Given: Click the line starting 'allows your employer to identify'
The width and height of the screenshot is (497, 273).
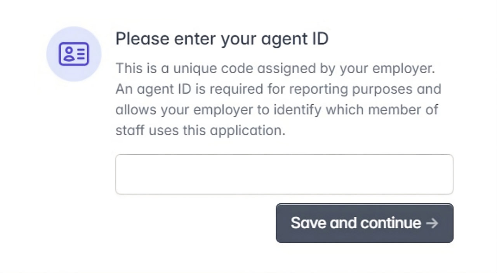Looking at the screenshot, I should [277, 110].
